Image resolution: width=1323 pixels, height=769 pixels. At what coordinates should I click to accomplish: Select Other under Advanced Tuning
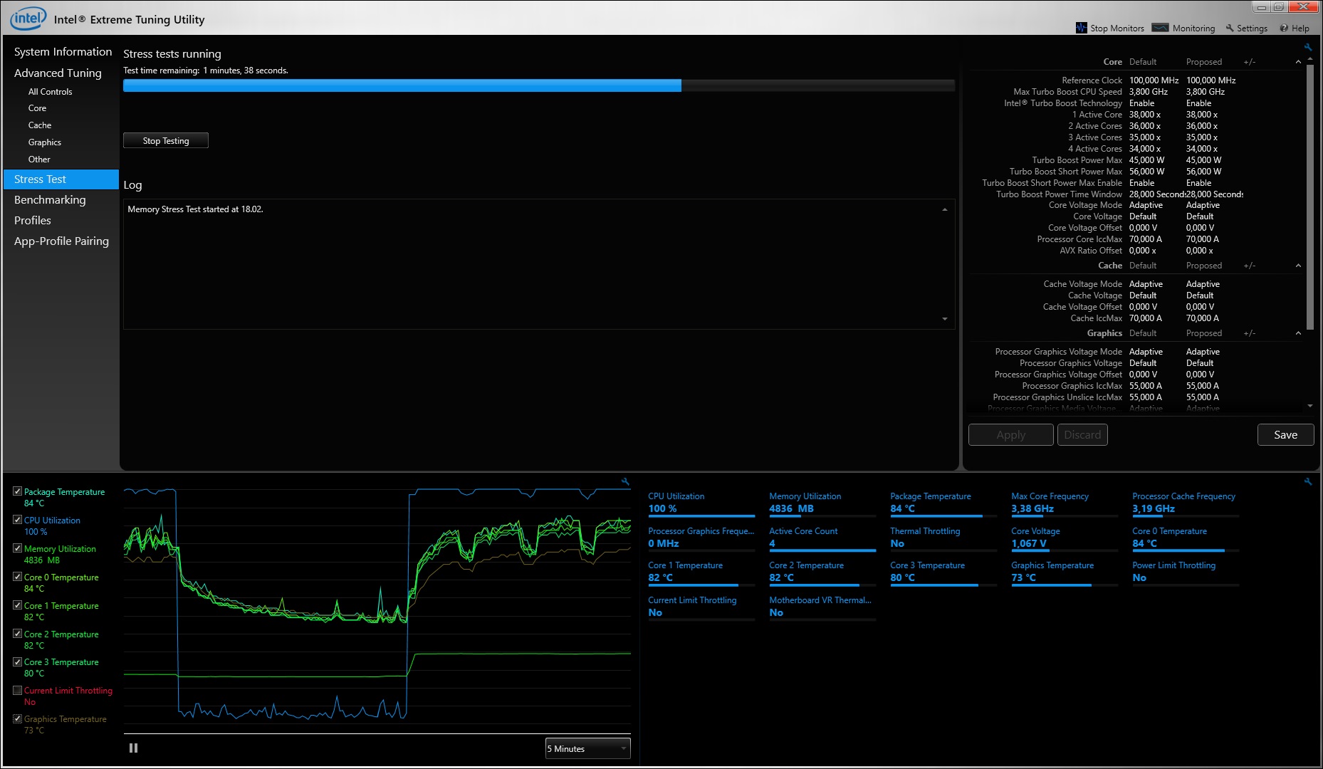39,159
